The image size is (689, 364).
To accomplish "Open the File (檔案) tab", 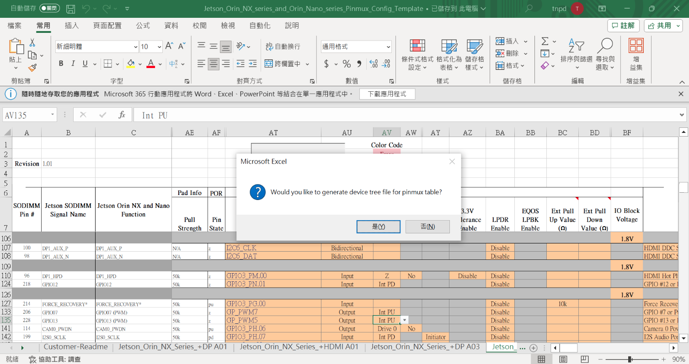I will click(x=15, y=26).
